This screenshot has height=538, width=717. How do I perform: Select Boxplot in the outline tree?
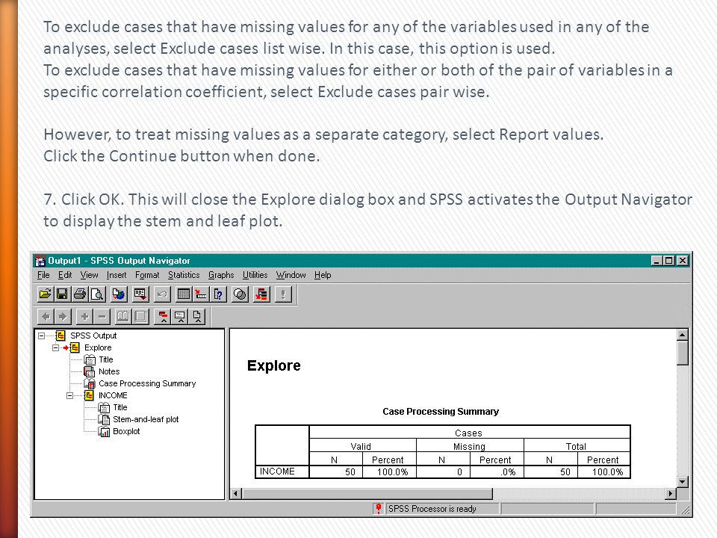126,431
